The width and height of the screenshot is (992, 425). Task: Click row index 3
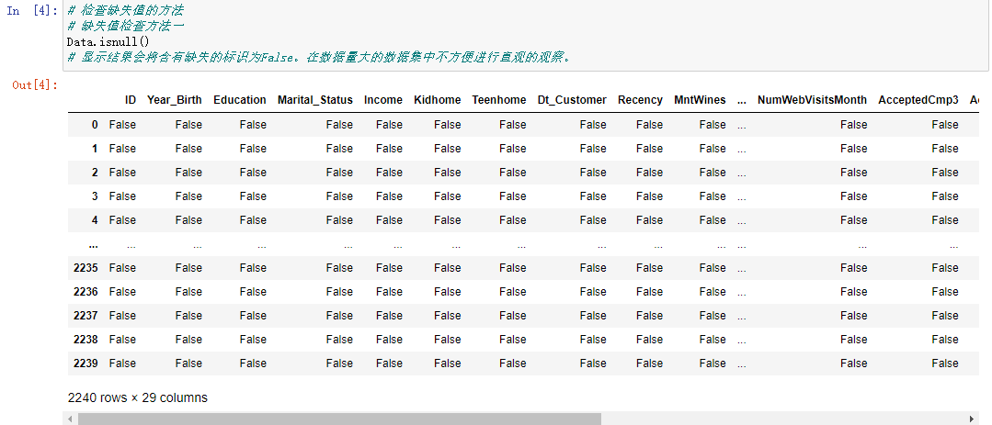[x=95, y=196]
